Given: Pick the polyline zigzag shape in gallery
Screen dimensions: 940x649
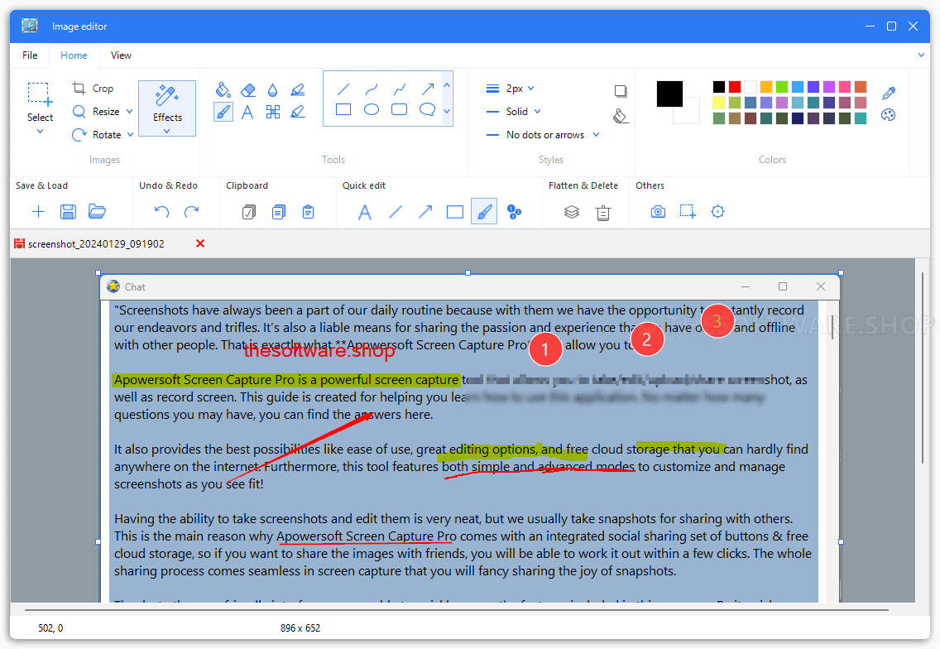Looking at the screenshot, I should [x=400, y=89].
